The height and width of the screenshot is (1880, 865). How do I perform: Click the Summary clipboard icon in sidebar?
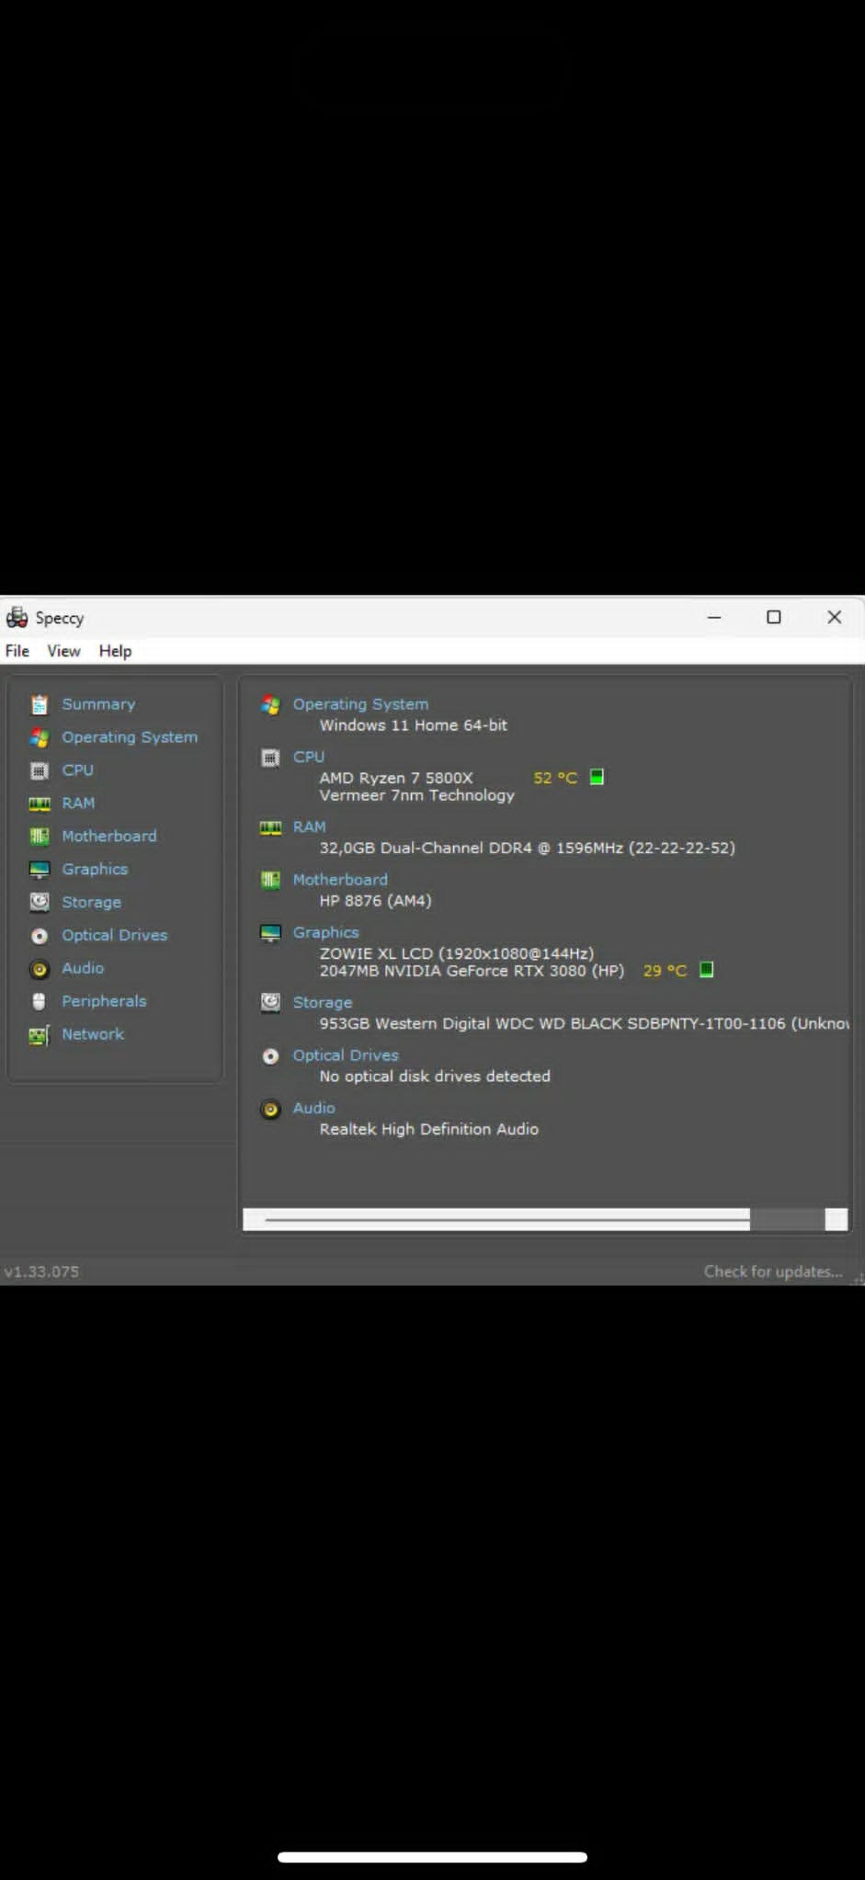coord(39,705)
